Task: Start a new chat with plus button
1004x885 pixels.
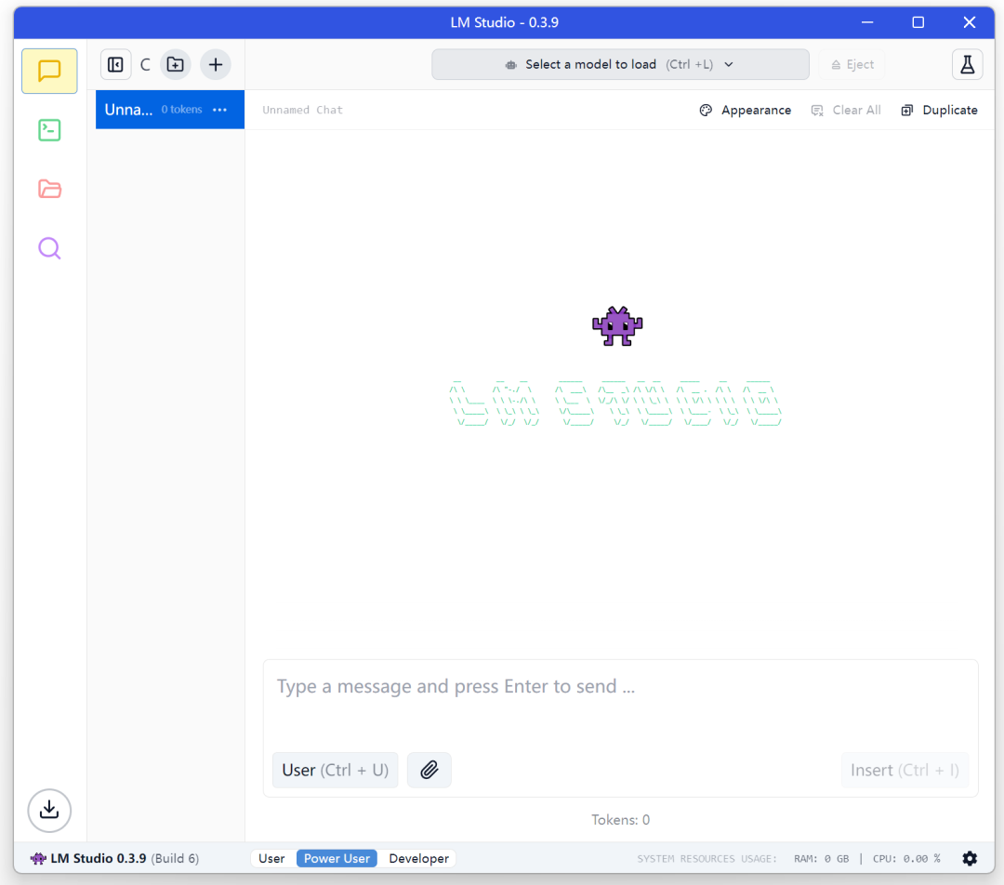Action: pyautogui.click(x=216, y=65)
